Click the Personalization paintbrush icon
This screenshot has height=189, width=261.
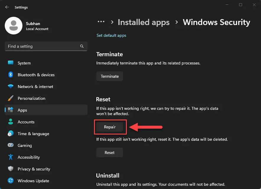(x=11, y=98)
